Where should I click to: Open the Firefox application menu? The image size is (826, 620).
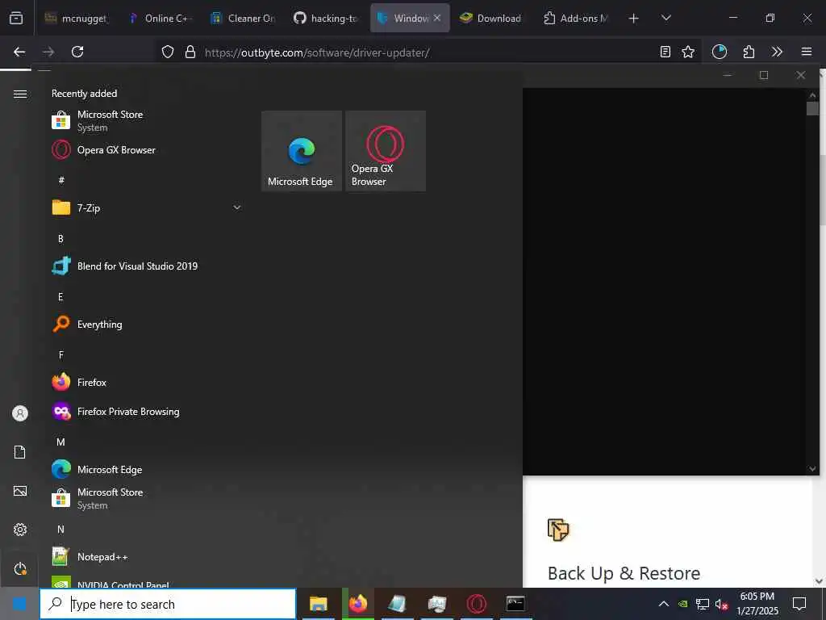(807, 52)
